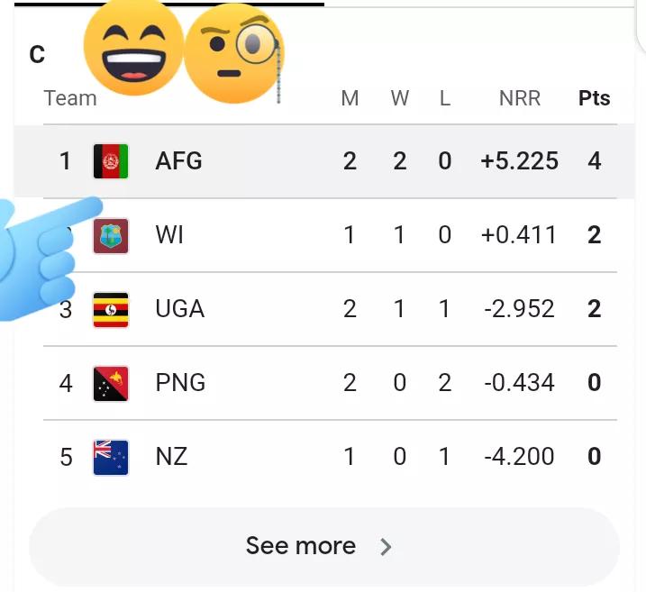Click the Papua New Guinea flag
The width and height of the screenshot is (646, 592).
point(111,383)
